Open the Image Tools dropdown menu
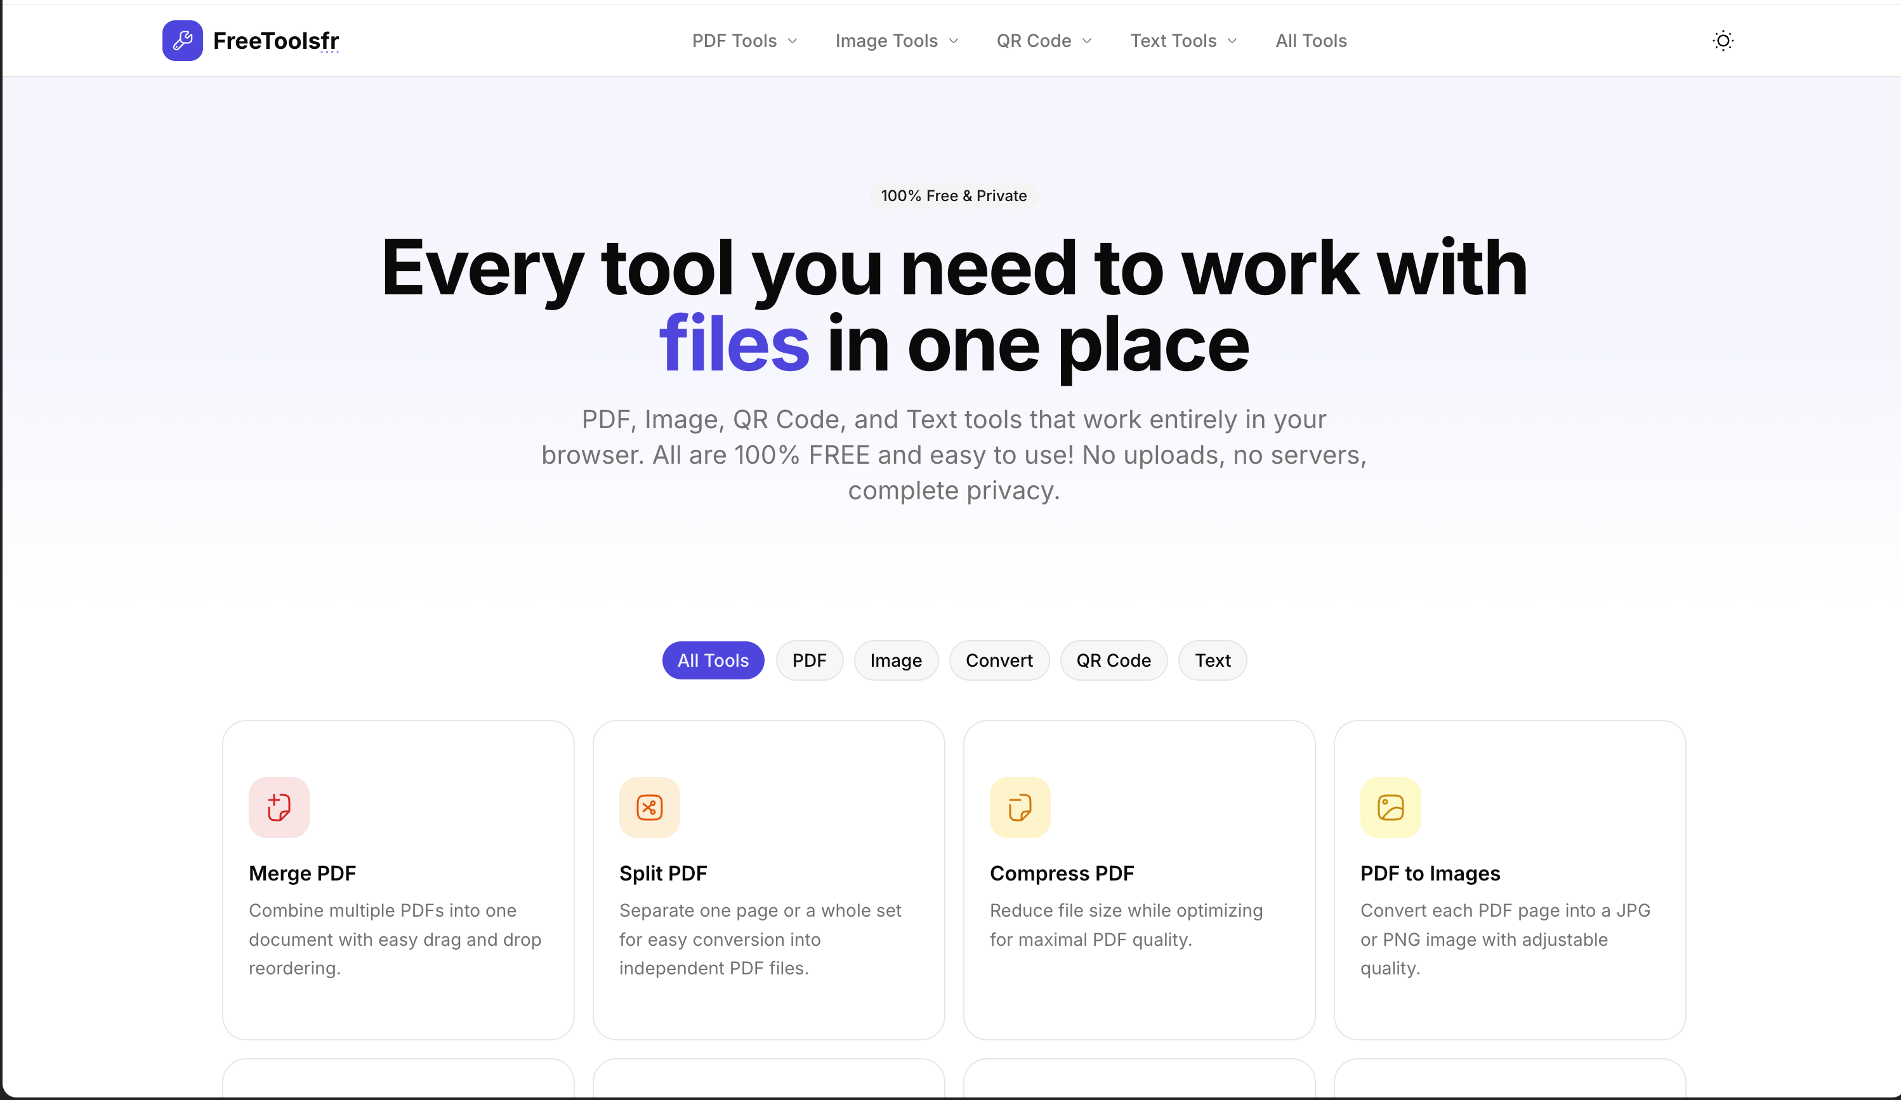Viewport: 1901px width, 1100px height. (x=896, y=41)
